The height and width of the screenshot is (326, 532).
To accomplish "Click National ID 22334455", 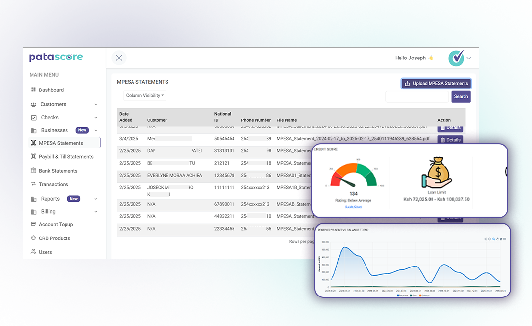I will 224,229.
